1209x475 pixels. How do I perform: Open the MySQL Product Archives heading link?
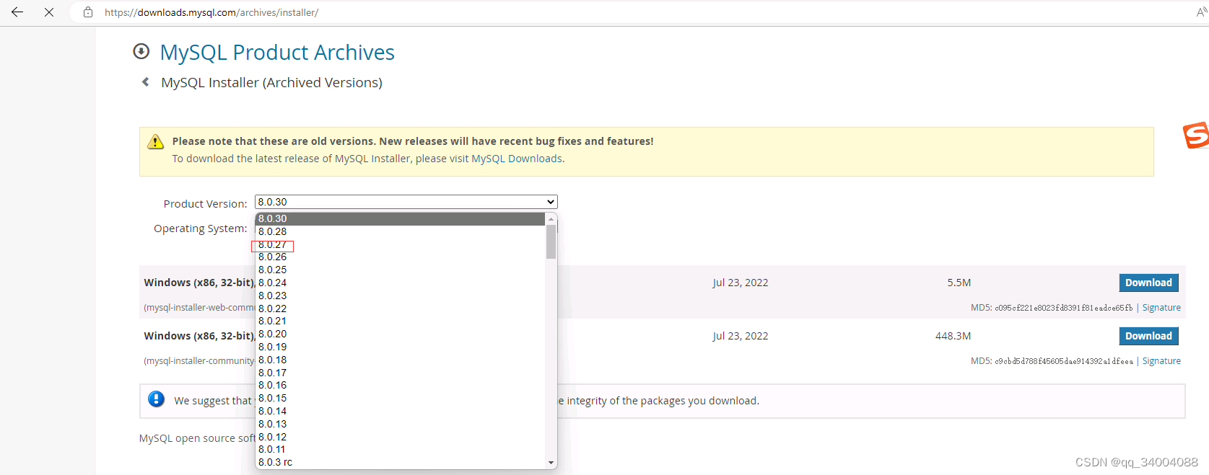point(277,52)
